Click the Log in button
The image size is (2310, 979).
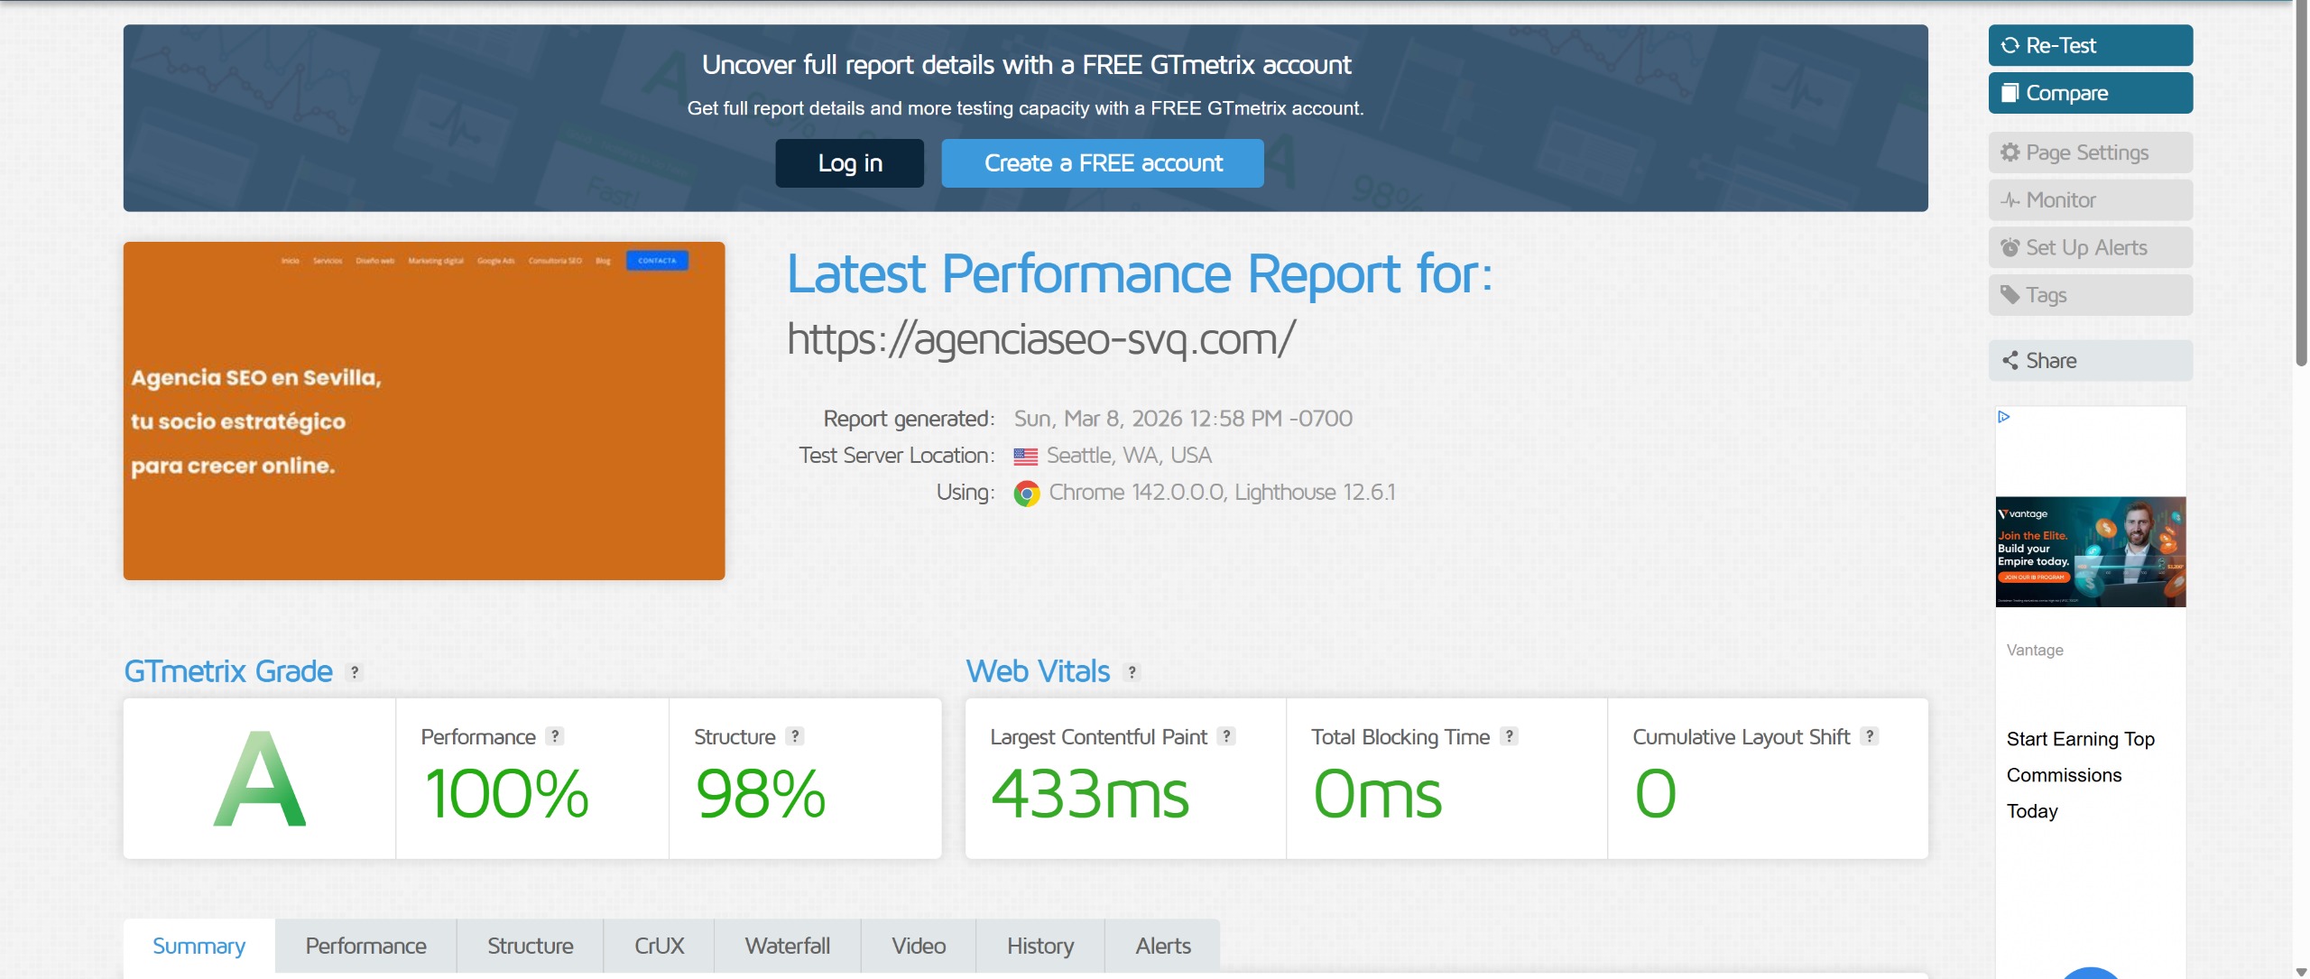point(849,163)
